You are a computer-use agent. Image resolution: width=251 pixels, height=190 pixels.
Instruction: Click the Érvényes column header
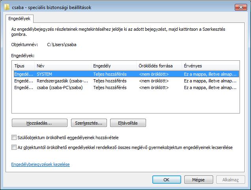tap(210, 66)
